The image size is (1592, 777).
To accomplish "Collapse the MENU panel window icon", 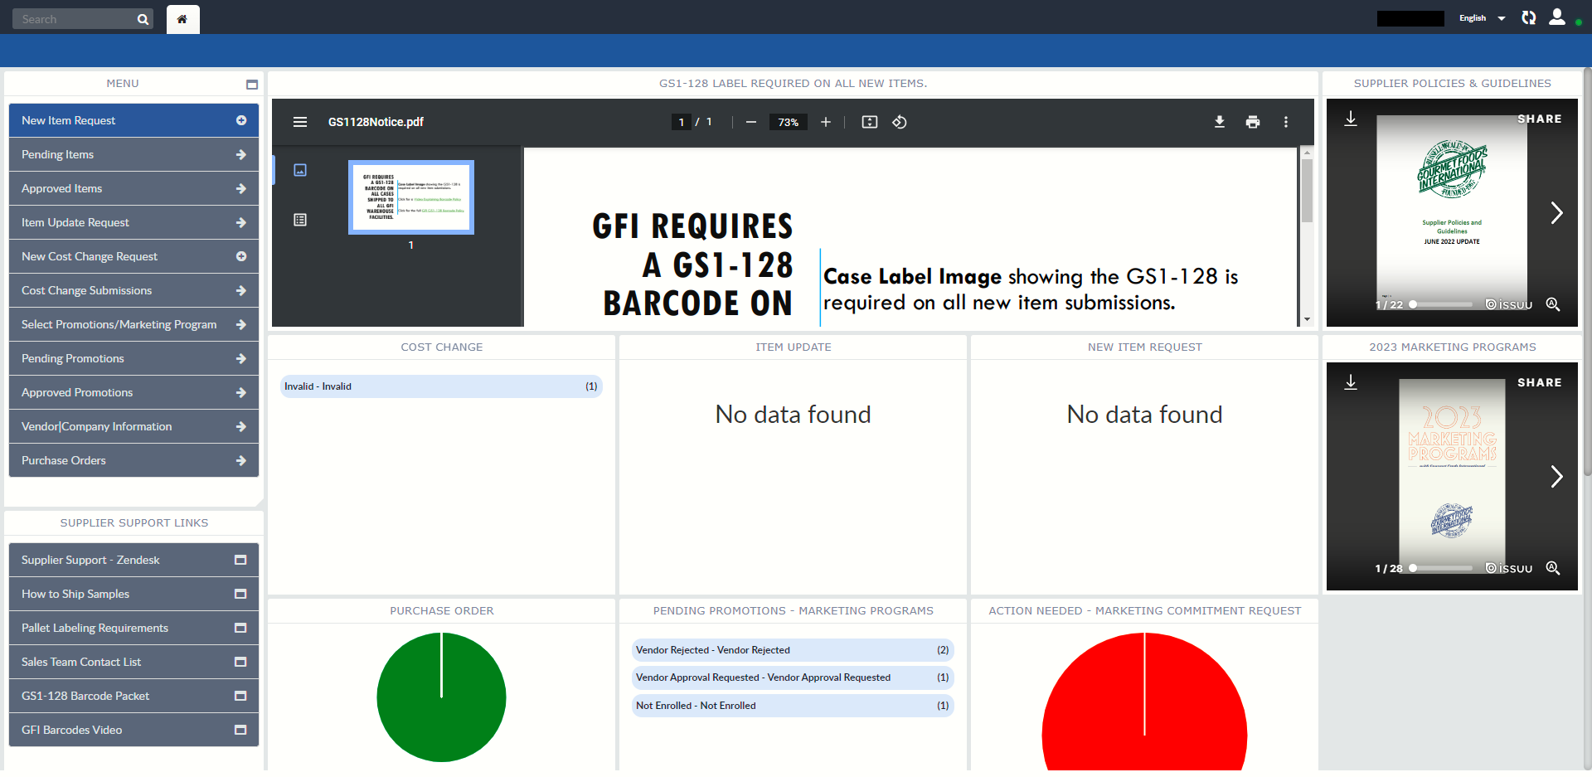I will (x=252, y=85).
